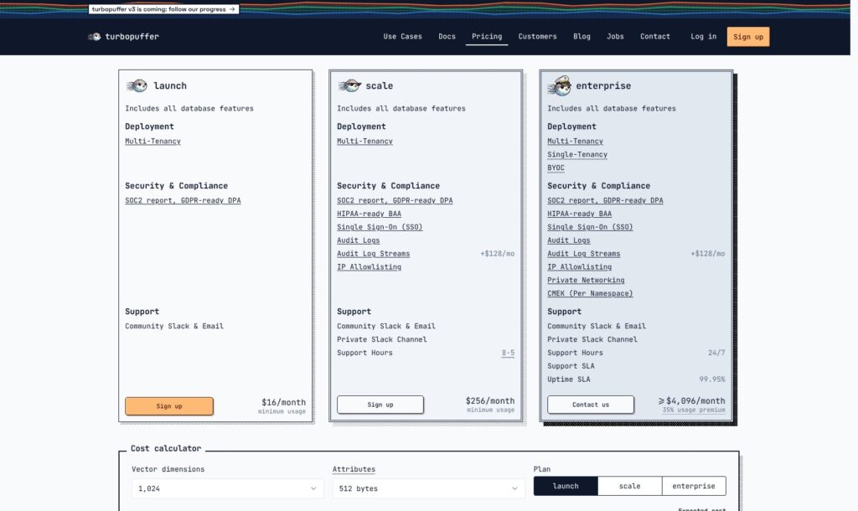Open Single-Tenancy link in enterprise plan

577,154
